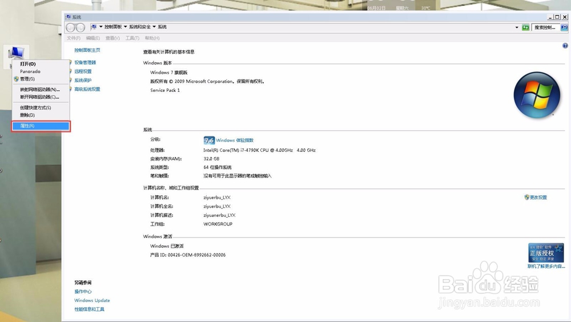The width and height of the screenshot is (571, 322).
Task: Open help via the blue question mark
Action: [x=565, y=46]
